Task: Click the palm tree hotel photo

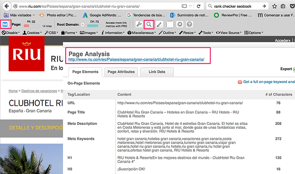Action: tap(31, 159)
